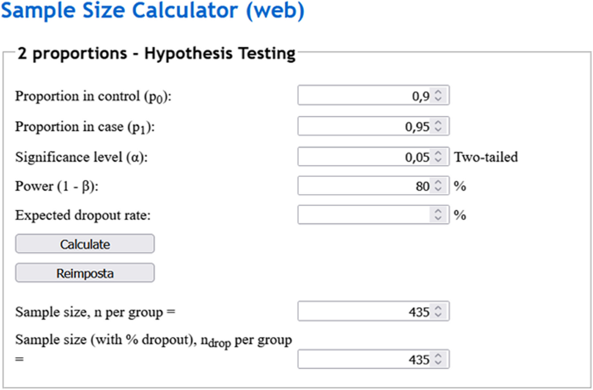Viewport: 593px width, 390px height.
Task: Increase Power using the stepper up arrow
Action: (x=438, y=183)
